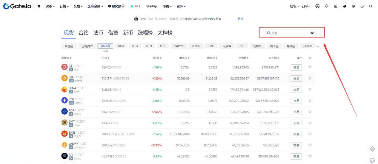Viewport: 378px width, 164px height.
Task: Open the 币圈 dropdown menu
Action: click(x=167, y=6)
